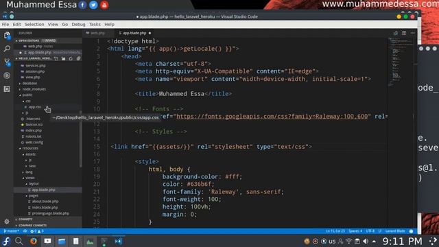The width and height of the screenshot is (439, 247).
Task: Open the clipboard tray icon
Action: pos(357,241)
